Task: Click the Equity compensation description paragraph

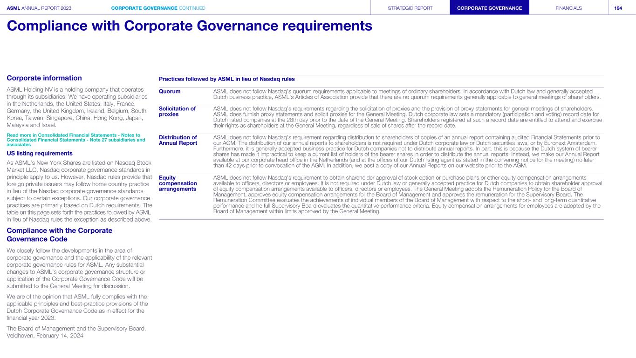Action: [x=406, y=195]
